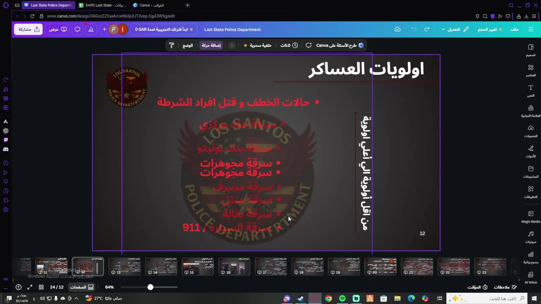This screenshot has width=541, height=304.
Task: Select page 20 thumbnail
Action: (x=380, y=267)
